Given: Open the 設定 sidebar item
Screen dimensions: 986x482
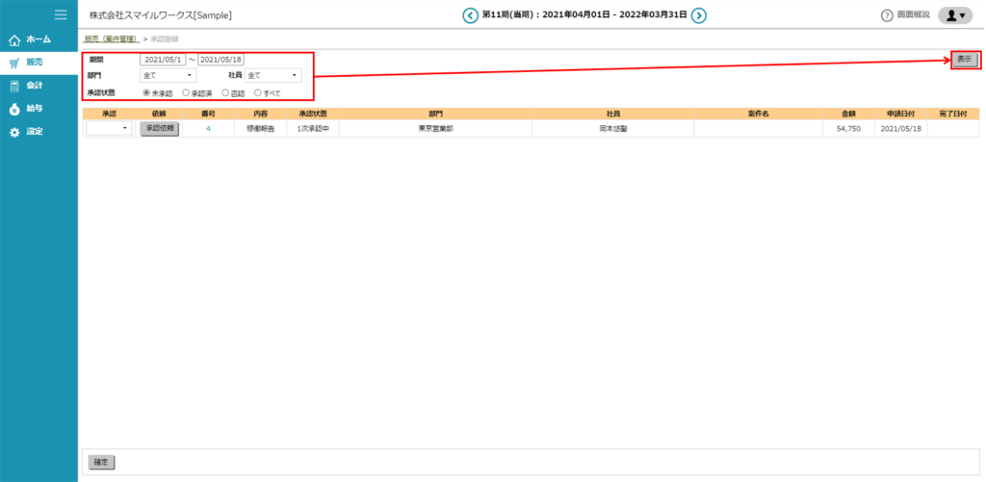Looking at the screenshot, I should click(x=39, y=132).
